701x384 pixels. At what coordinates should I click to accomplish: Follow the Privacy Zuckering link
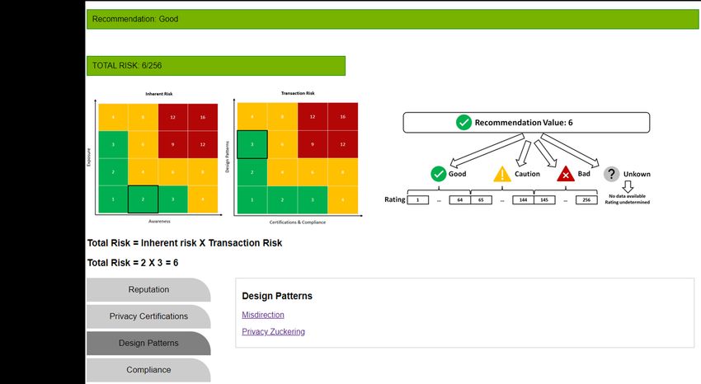(273, 332)
